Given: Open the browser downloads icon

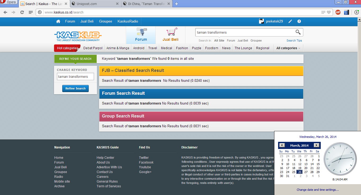Looking at the screenshot, I should coord(356,12).
